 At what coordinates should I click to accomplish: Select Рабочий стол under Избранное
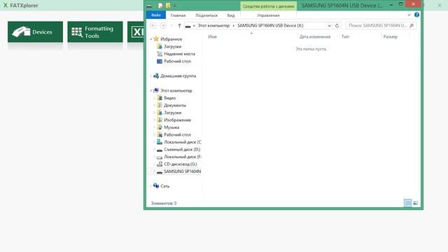click(177, 61)
